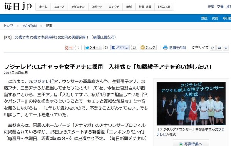Click the photo caption about 杏梨ルネさん
The image size is (231, 146).
click(x=191, y=132)
